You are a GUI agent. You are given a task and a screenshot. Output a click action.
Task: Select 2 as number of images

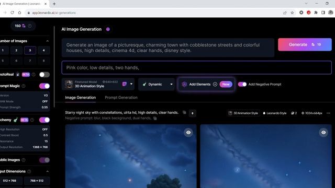[x=16, y=51]
